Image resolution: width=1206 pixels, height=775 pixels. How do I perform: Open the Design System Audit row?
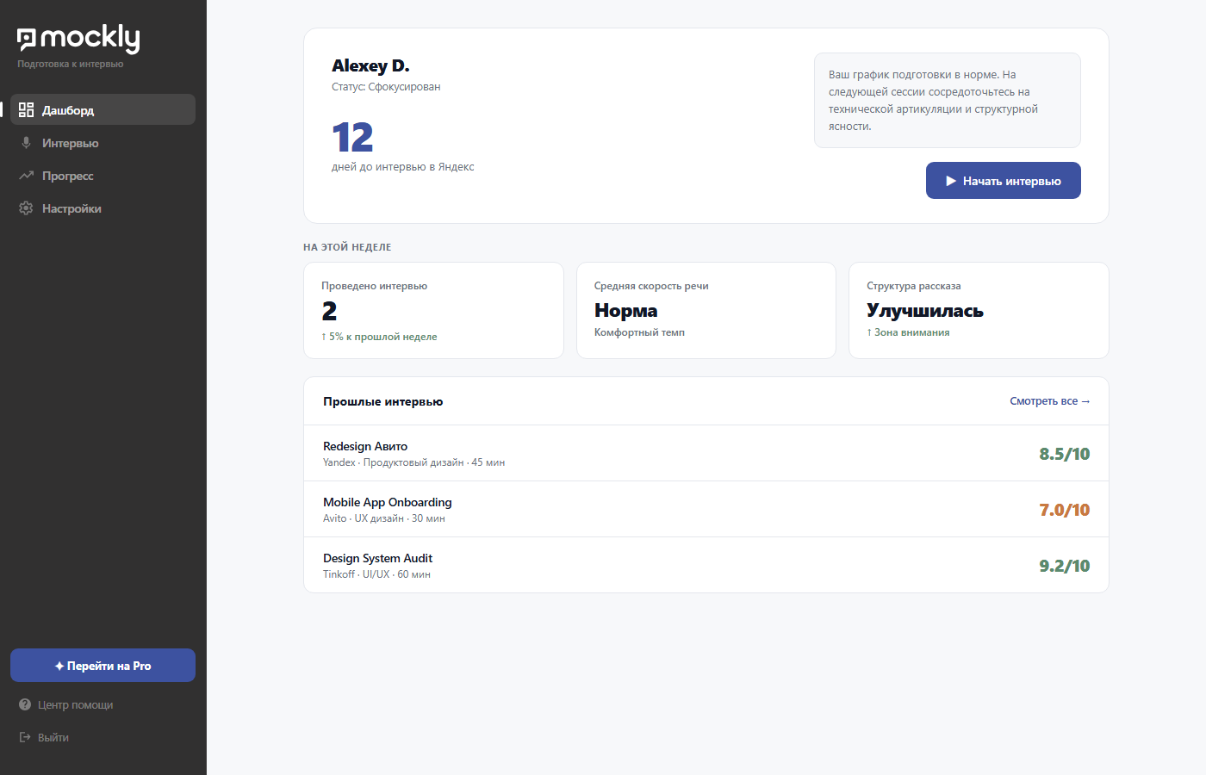(706, 565)
